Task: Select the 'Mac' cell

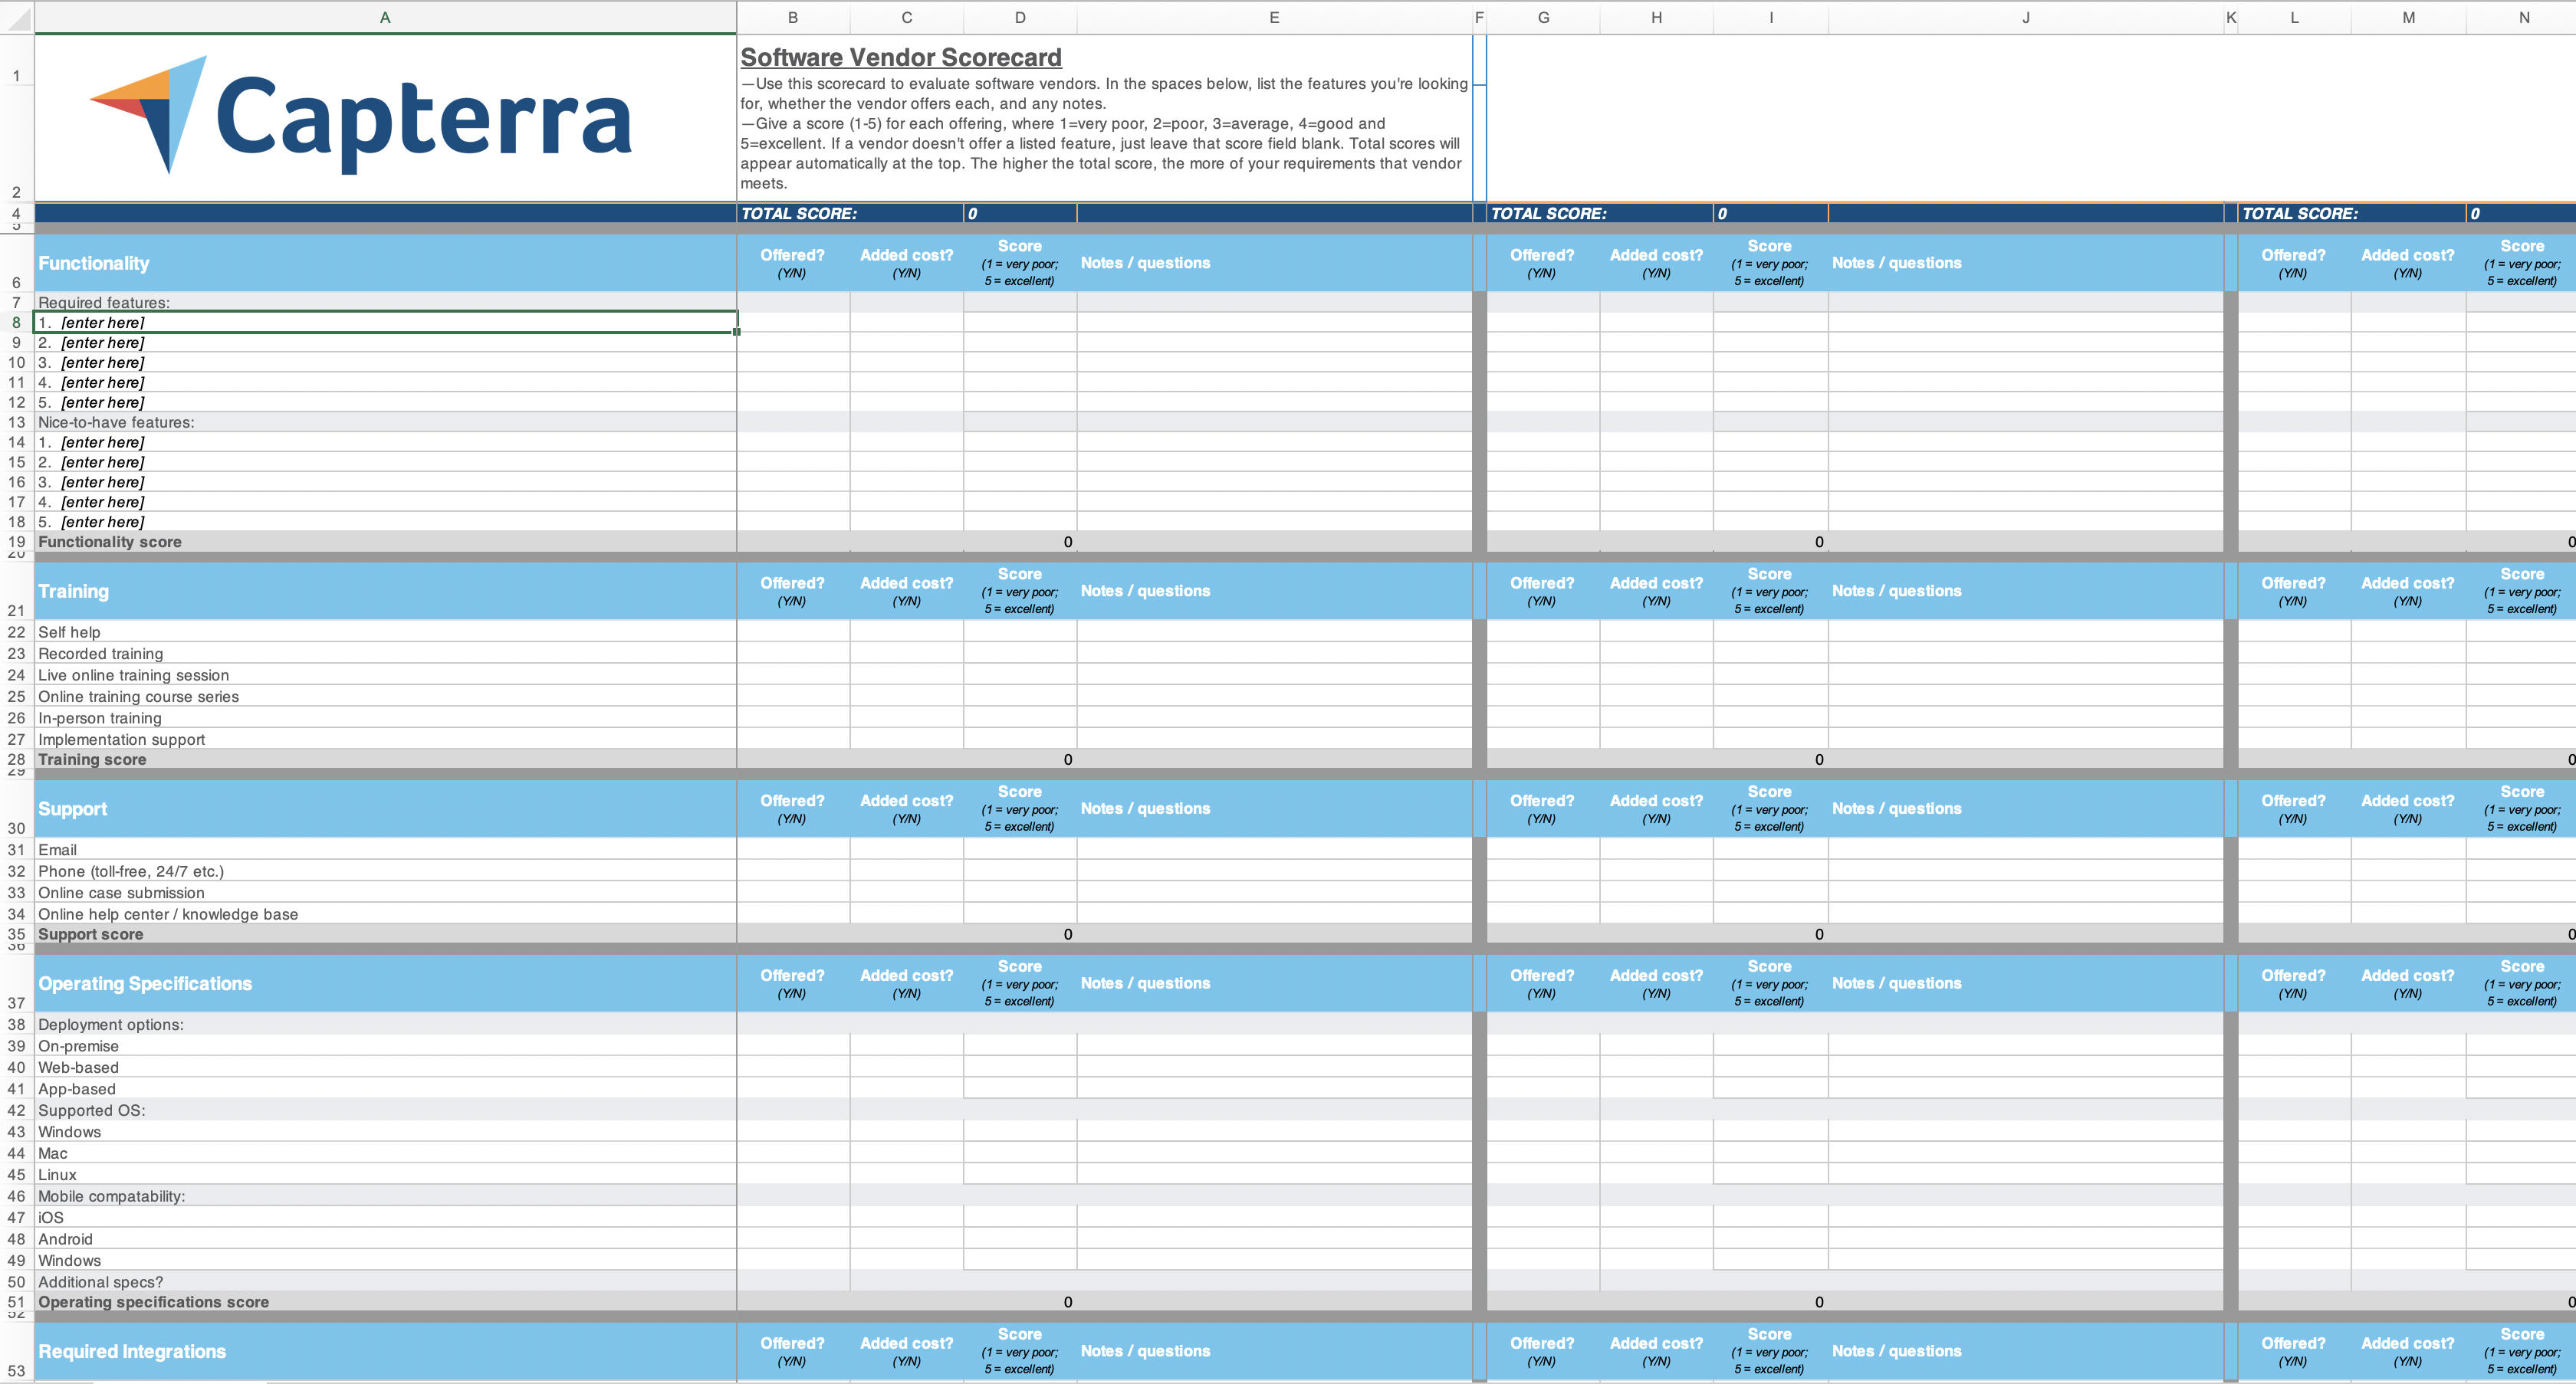Action: pyautogui.click(x=385, y=1153)
